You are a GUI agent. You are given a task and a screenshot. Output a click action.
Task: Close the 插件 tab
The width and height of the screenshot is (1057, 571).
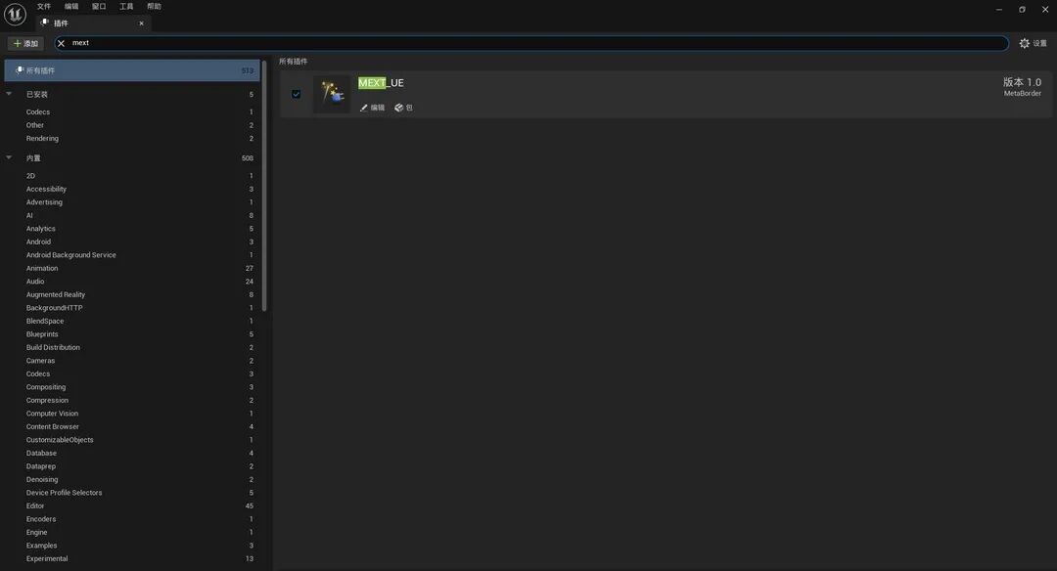click(142, 23)
